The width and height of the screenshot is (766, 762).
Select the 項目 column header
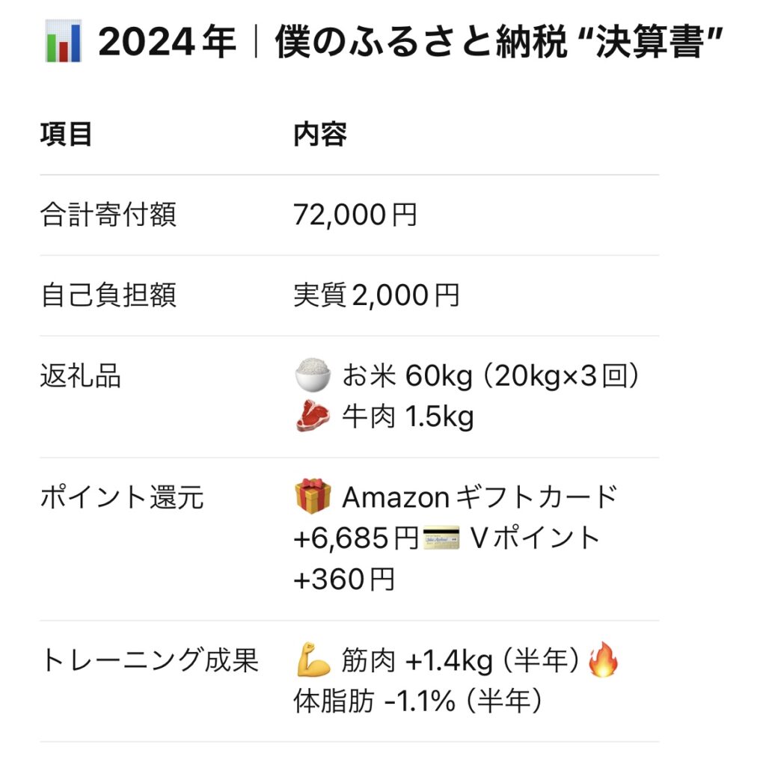(x=66, y=135)
